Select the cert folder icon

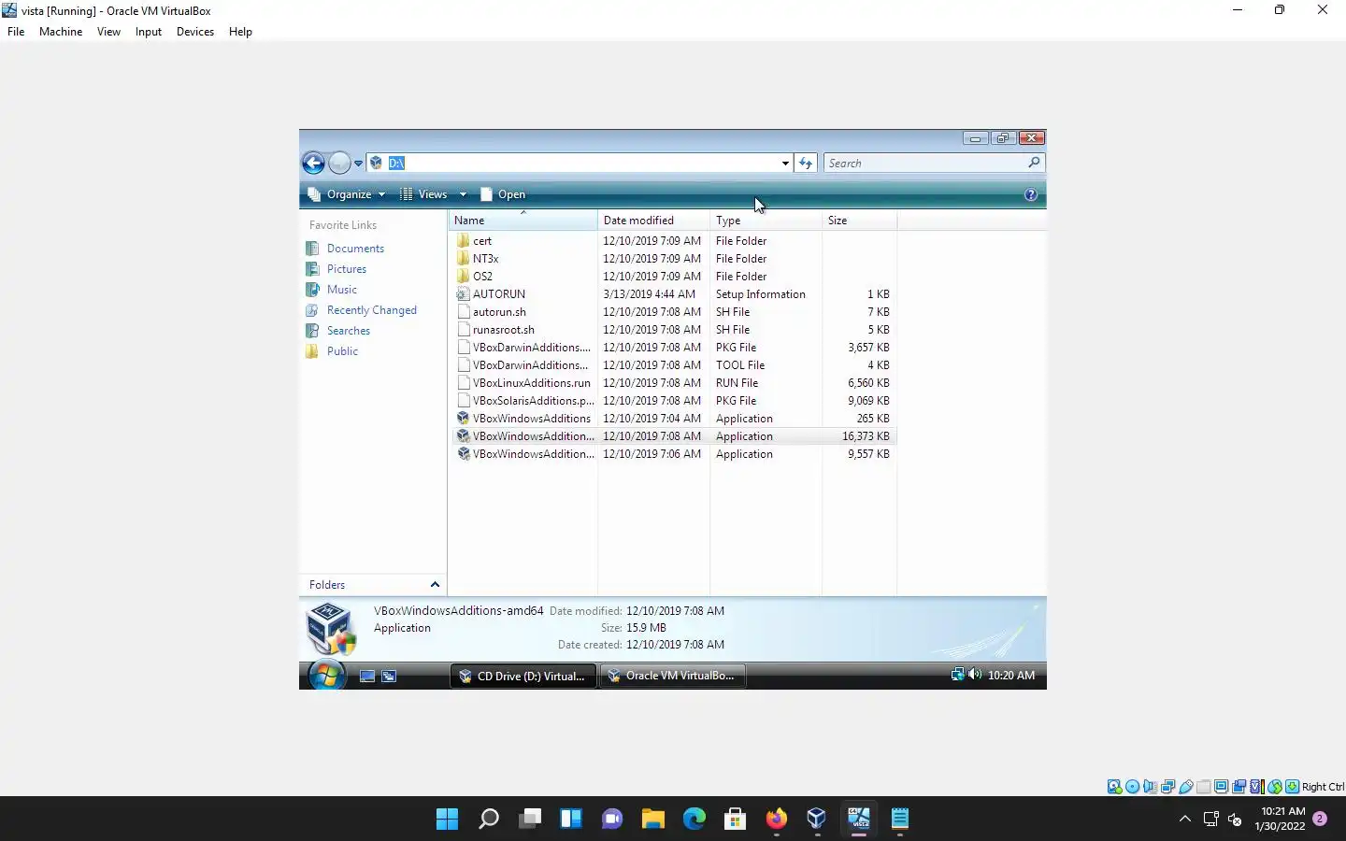463,241
